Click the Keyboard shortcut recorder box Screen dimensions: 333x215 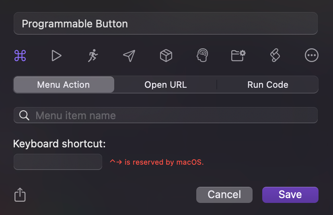coord(58,162)
